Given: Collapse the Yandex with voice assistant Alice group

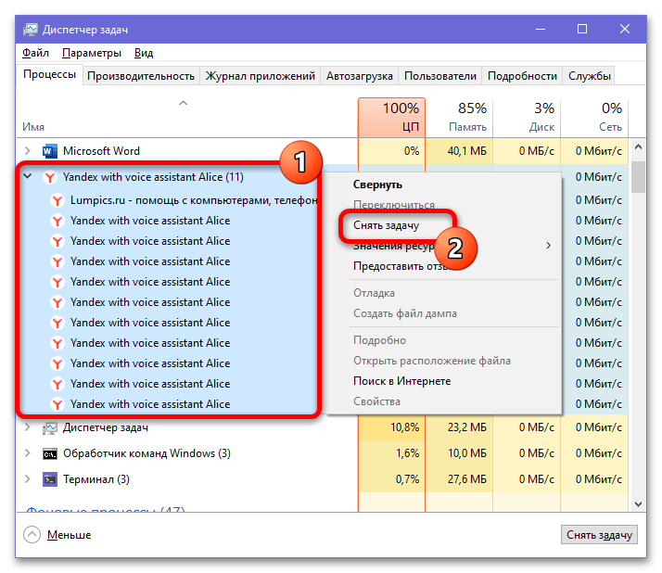Looking at the screenshot, I should (28, 176).
